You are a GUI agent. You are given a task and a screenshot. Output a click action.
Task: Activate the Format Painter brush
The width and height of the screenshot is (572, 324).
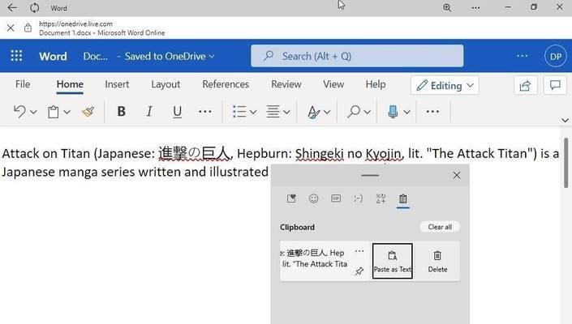[x=88, y=112]
